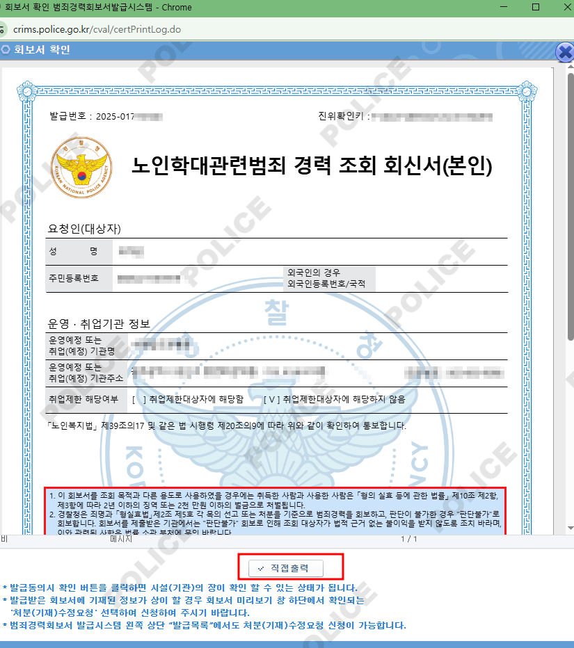Screen dimensions: 574x648
Task: Click the crims.police.go.kr address bar URL
Action: click(x=97, y=29)
